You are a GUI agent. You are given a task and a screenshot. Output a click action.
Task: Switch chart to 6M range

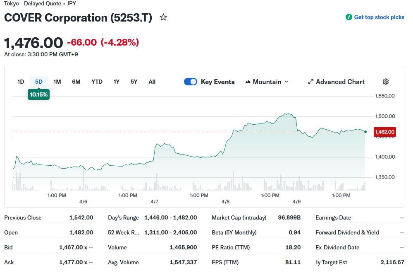pos(76,82)
